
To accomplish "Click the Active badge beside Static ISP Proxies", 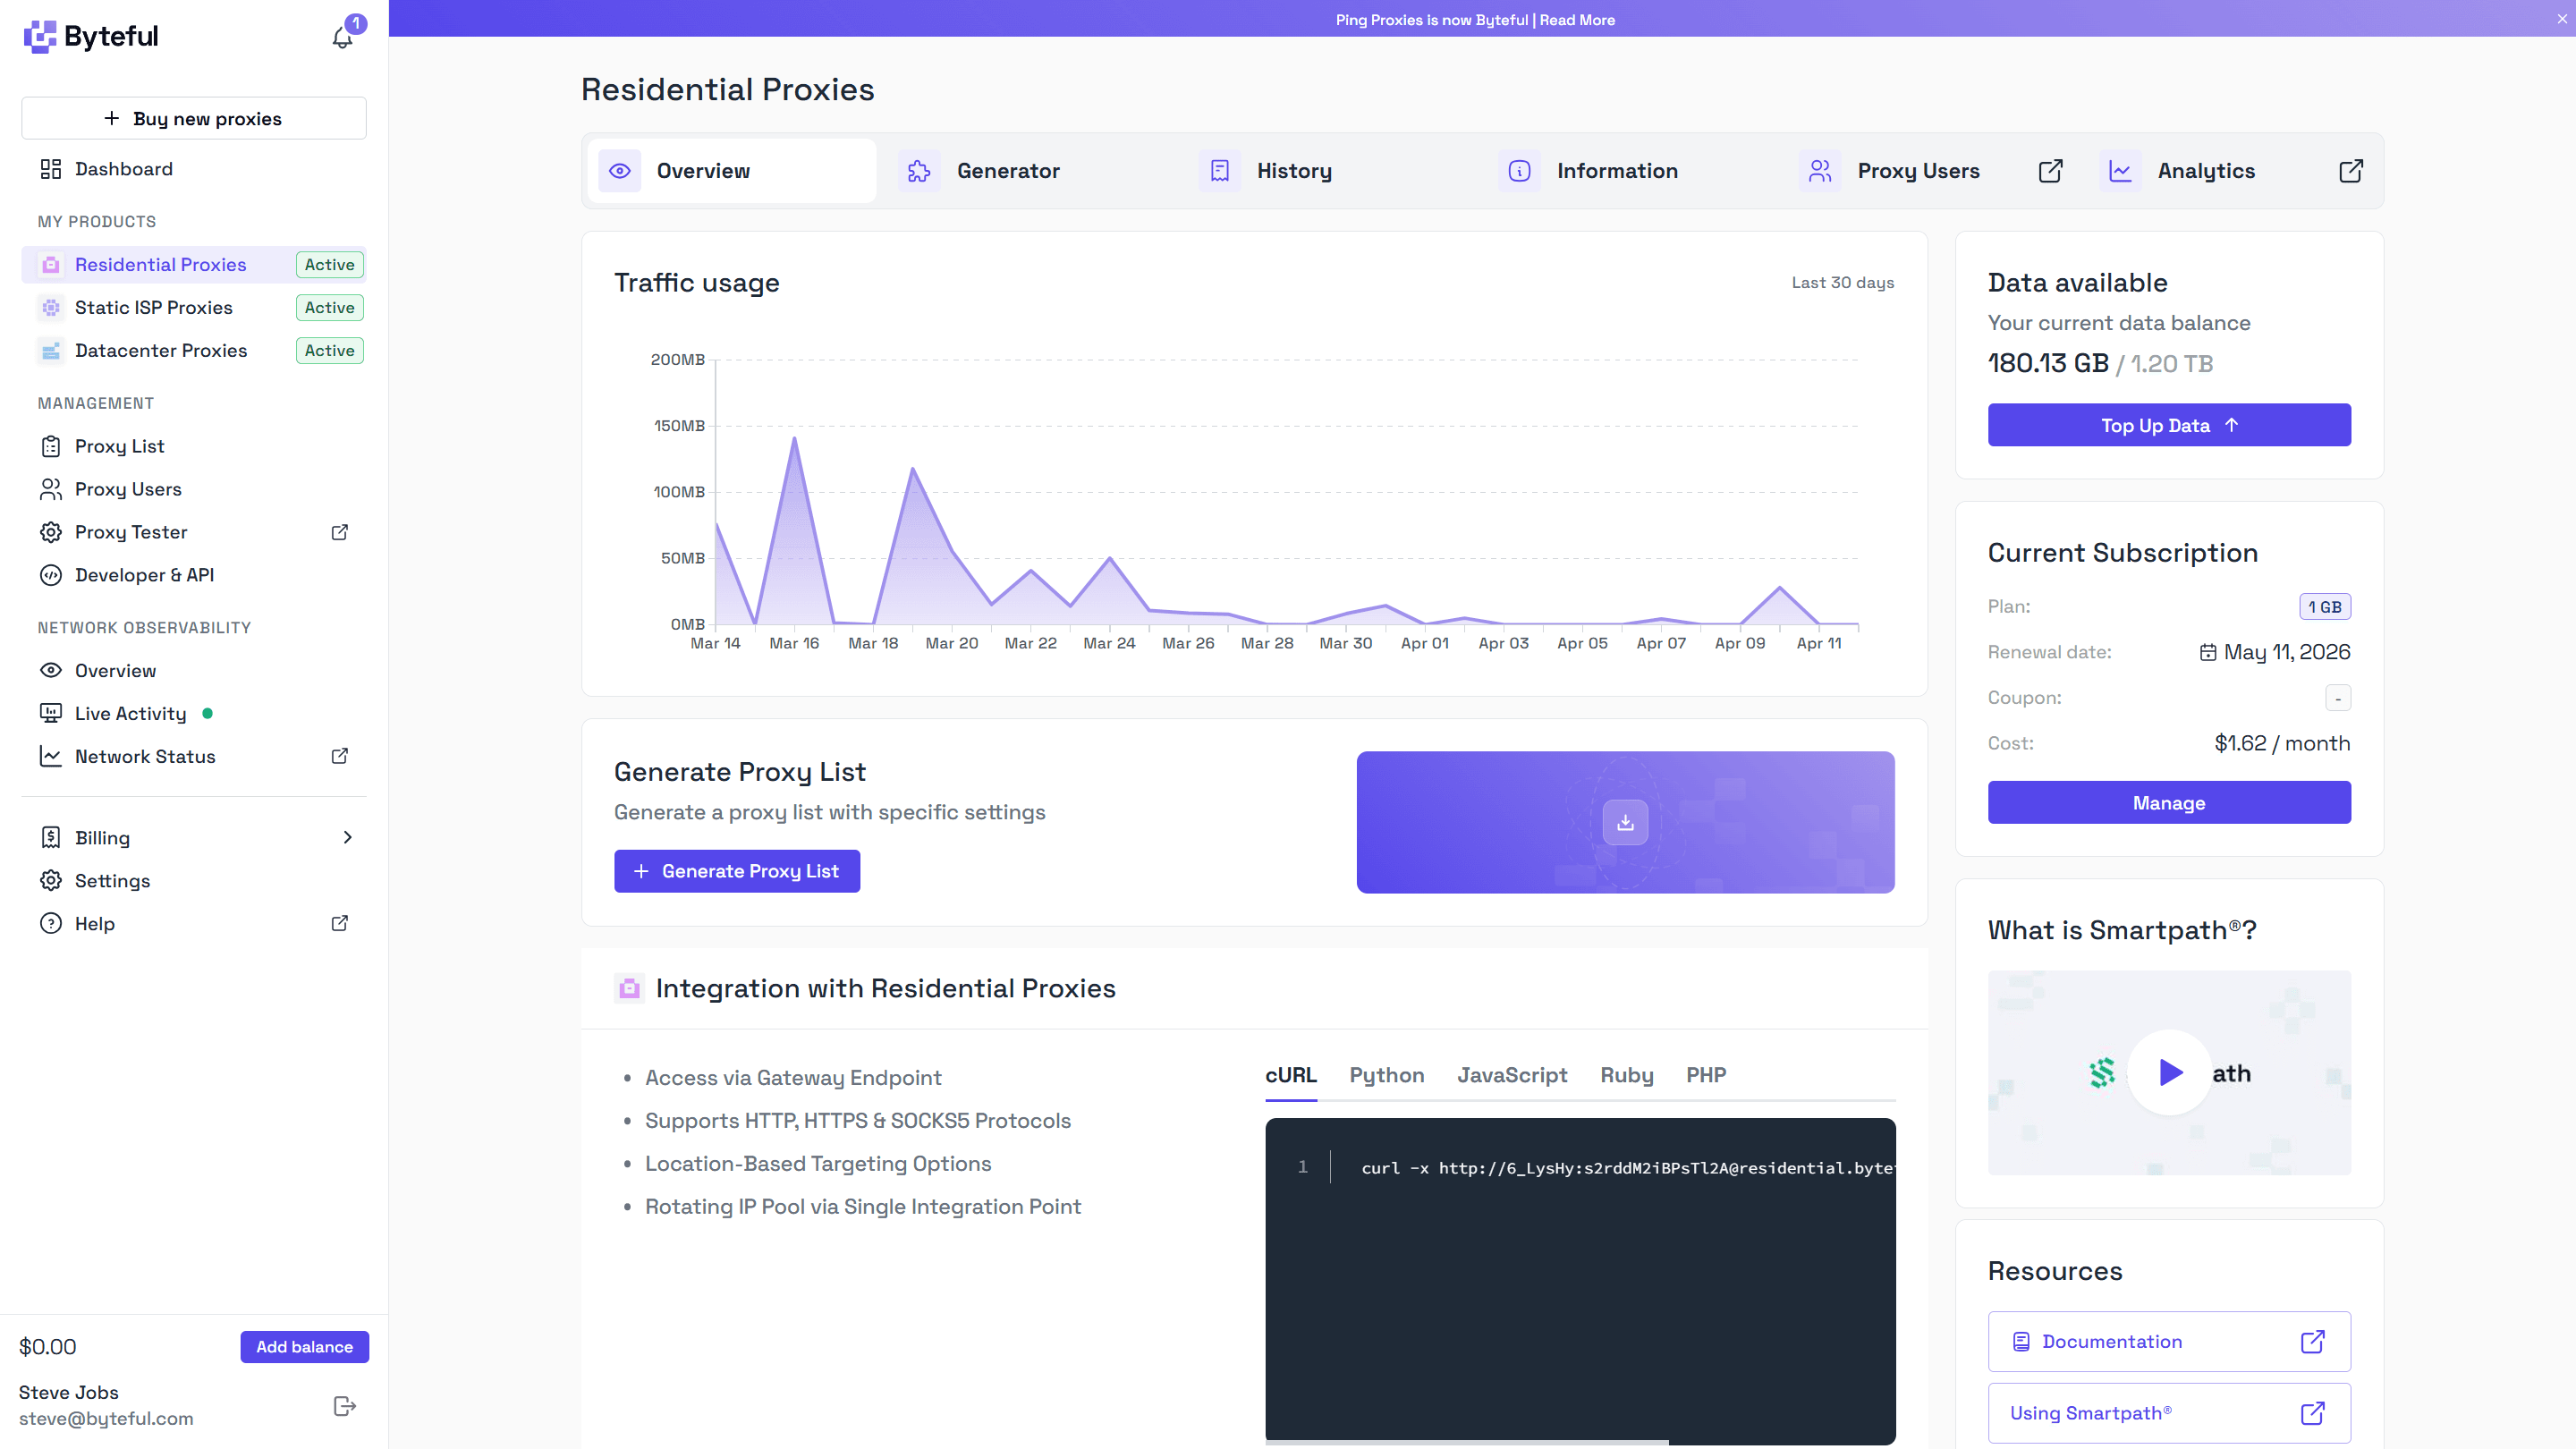I will pos(330,308).
